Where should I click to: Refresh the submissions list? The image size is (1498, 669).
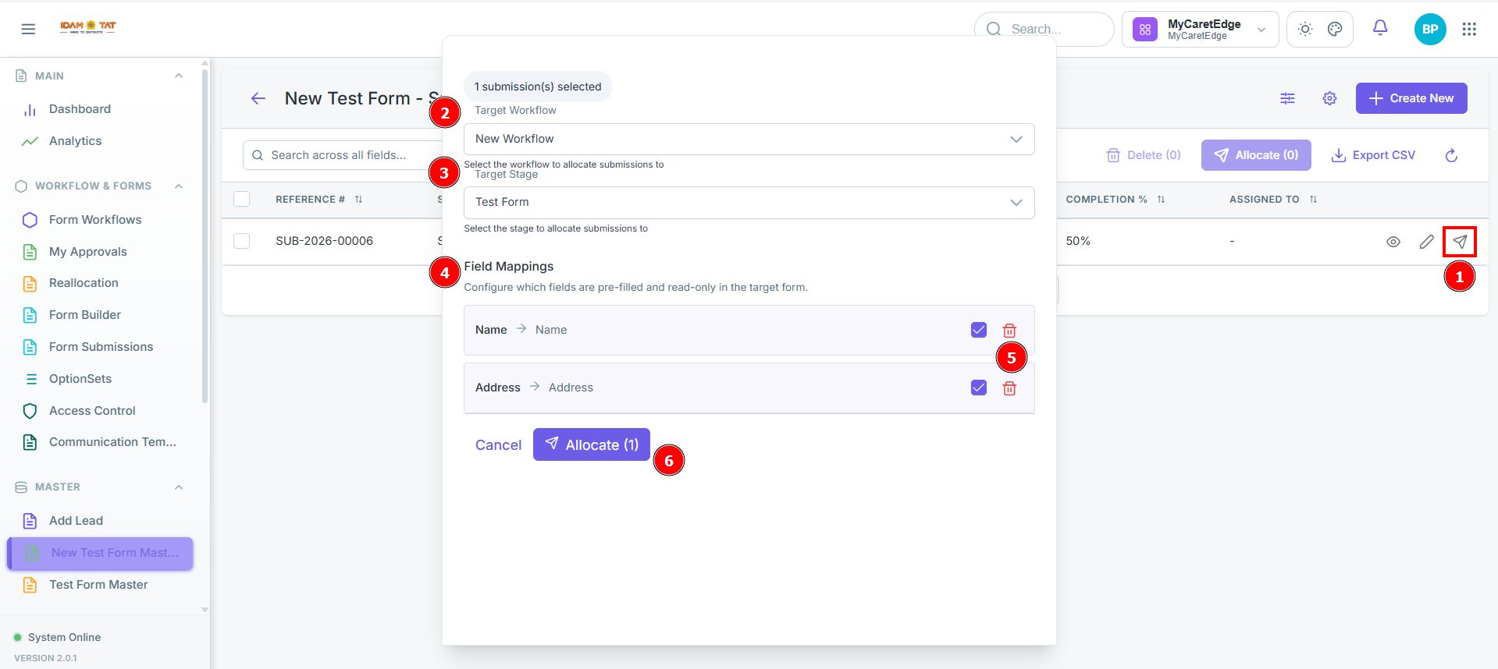point(1451,155)
